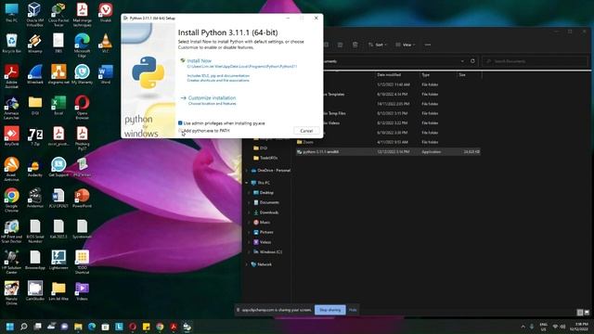
Task: Open Excel desktop icon
Action: coord(58,105)
